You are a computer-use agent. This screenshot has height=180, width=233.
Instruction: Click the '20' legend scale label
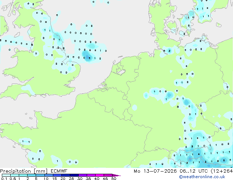[x=63, y=179]
